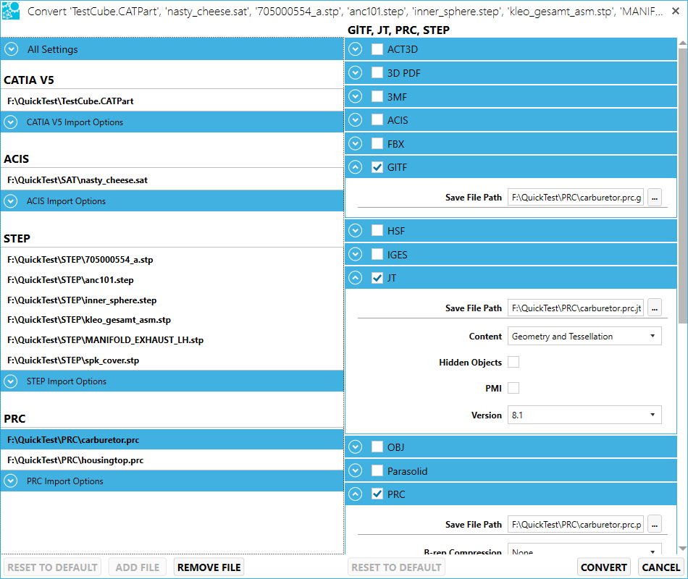Check the IGES export format checkbox
The width and height of the screenshot is (688, 579).
[x=377, y=255]
